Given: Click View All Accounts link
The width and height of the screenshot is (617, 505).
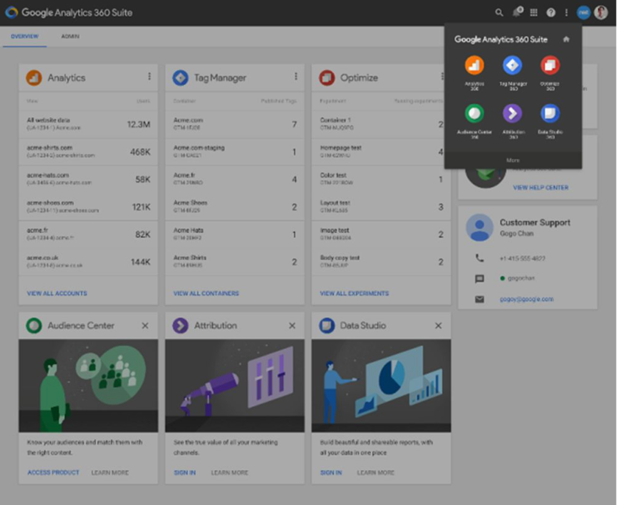Looking at the screenshot, I should click(57, 294).
